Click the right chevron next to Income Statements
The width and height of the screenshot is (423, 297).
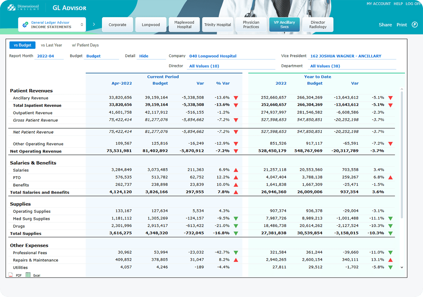coord(94,24)
